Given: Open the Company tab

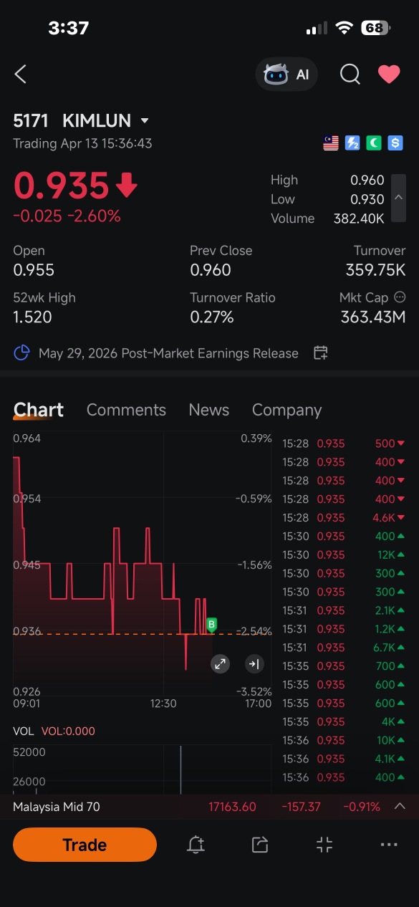Looking at the screenshot, I should [x=286, y=410].
